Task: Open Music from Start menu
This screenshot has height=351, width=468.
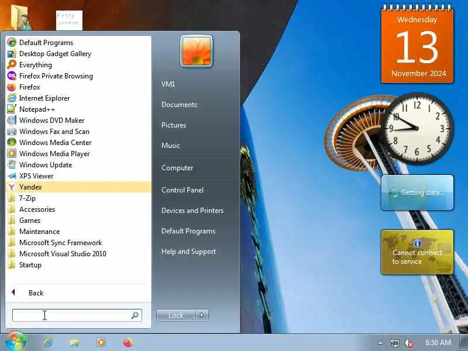Action: pyautogui.click(x=171, y=146)
